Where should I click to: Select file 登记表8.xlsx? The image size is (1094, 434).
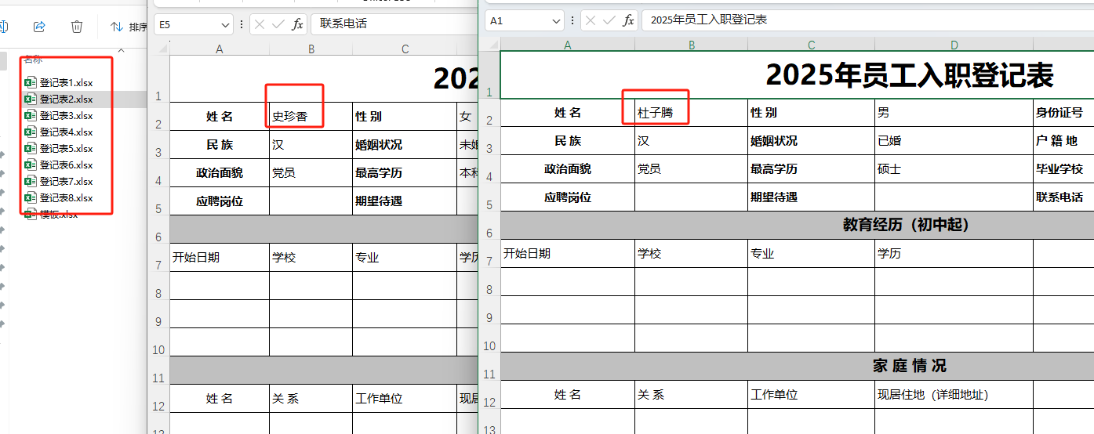(66, 197)
